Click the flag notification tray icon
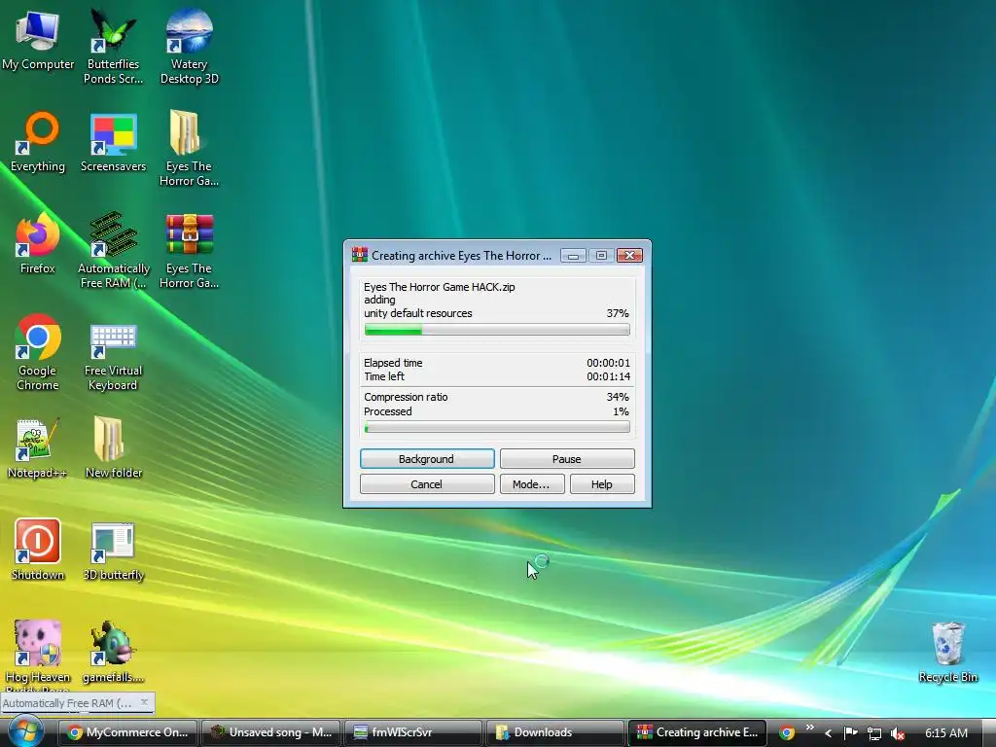The width and height of the screenshot is (996, 747). tap(850, 732)
